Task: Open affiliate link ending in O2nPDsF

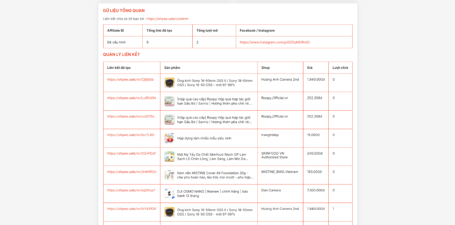Action: coord(132,153)
